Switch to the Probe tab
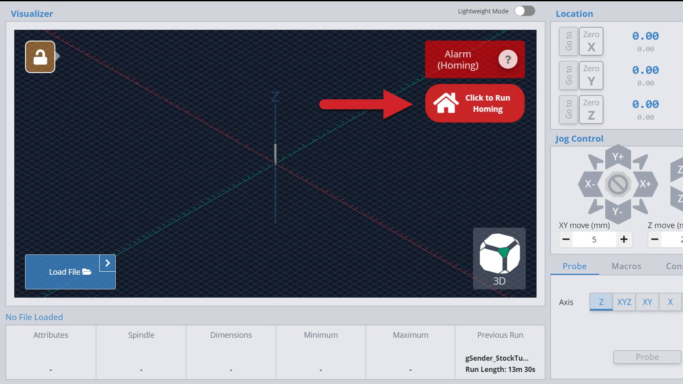 click(574, 266)
